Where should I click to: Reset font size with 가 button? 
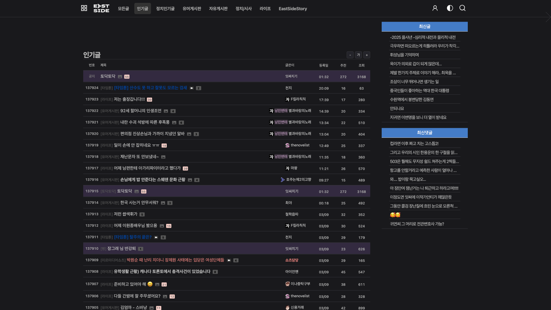click(x=358, y=55)
